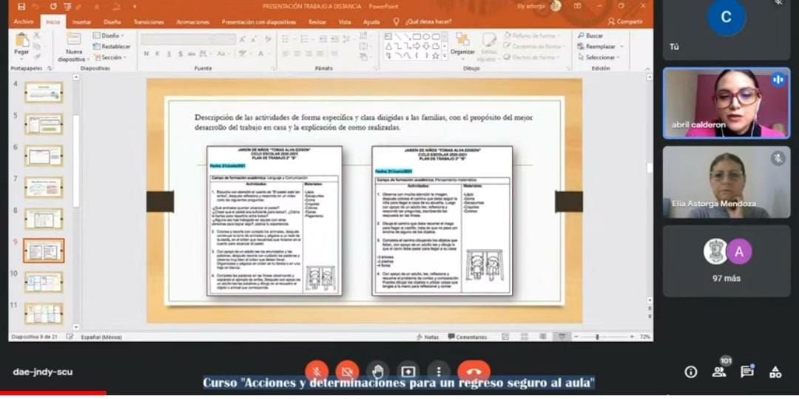Adjust the PowerPoint zoom slider

(x=598, y=337)
